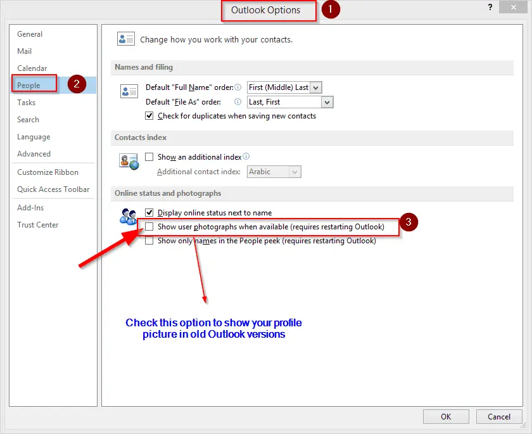This screenshot has height=434, width=532.
Task: Click info icon beside File As order
Action: pos(238,102)
